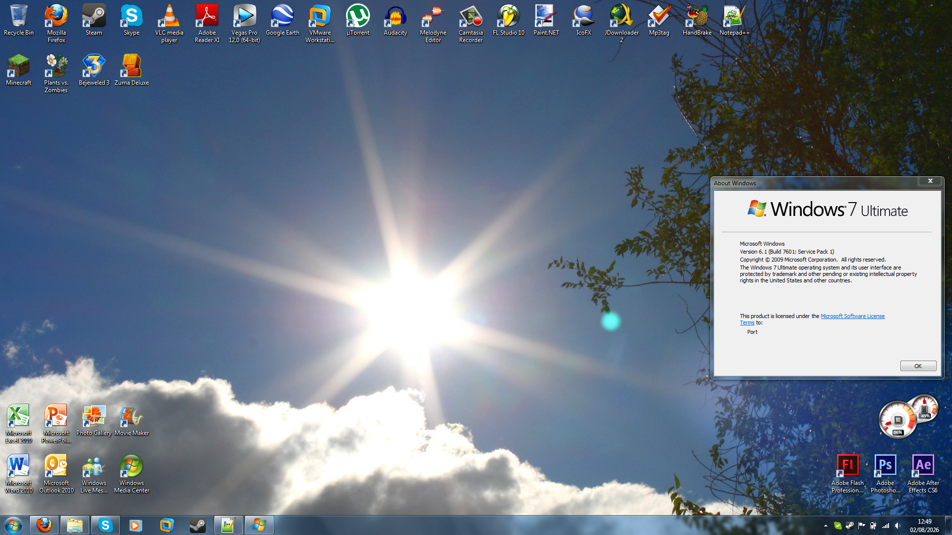Select the VLC media player desktop icon
Viewport: 952px width, 535px height.
point(169,24)
